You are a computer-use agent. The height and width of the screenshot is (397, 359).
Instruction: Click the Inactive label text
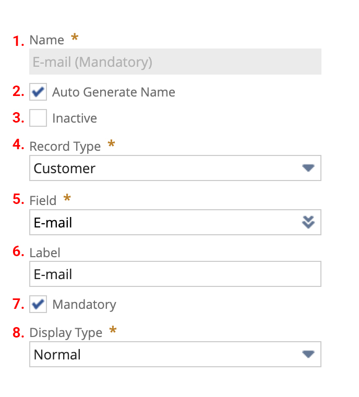(x=75, y=118)
